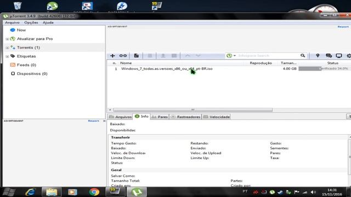
Task: Select Dispositivos (0) in sidebar
Action: click(x=32, y=74)
